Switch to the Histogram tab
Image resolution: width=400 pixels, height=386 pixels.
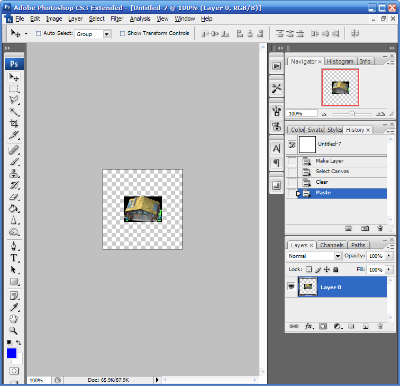point(340,61)
